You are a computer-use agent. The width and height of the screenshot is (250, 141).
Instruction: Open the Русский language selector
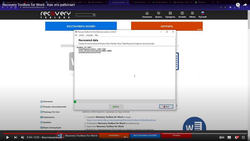pos(203,13)
